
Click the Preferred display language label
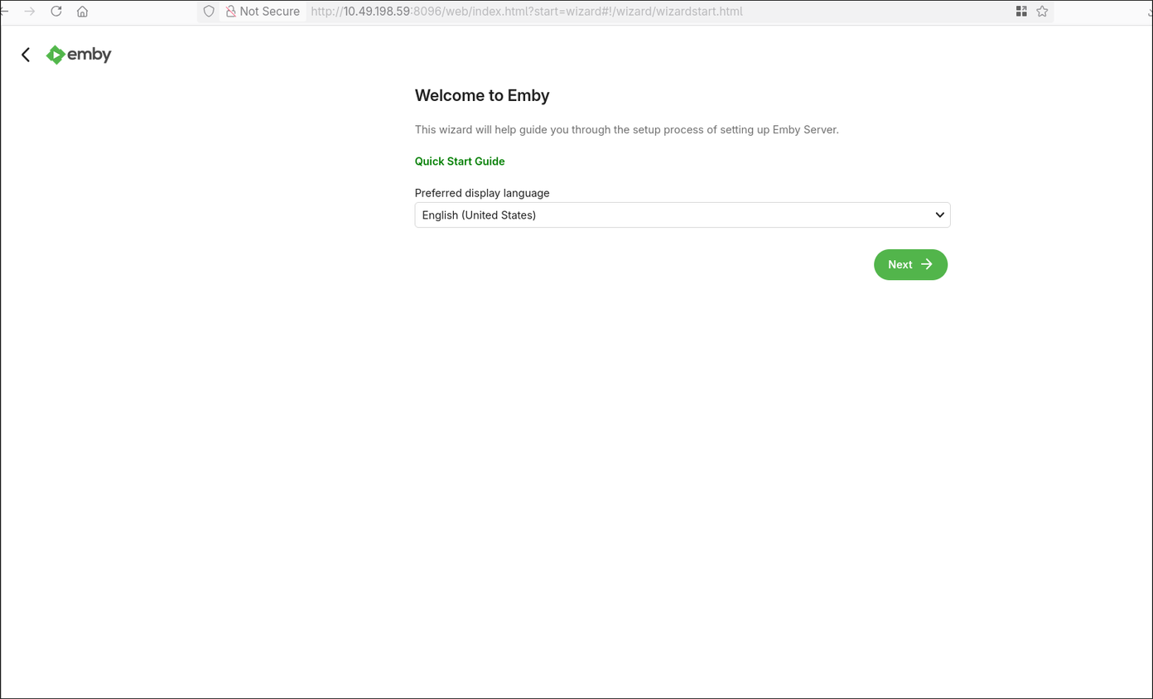(482, 193)
